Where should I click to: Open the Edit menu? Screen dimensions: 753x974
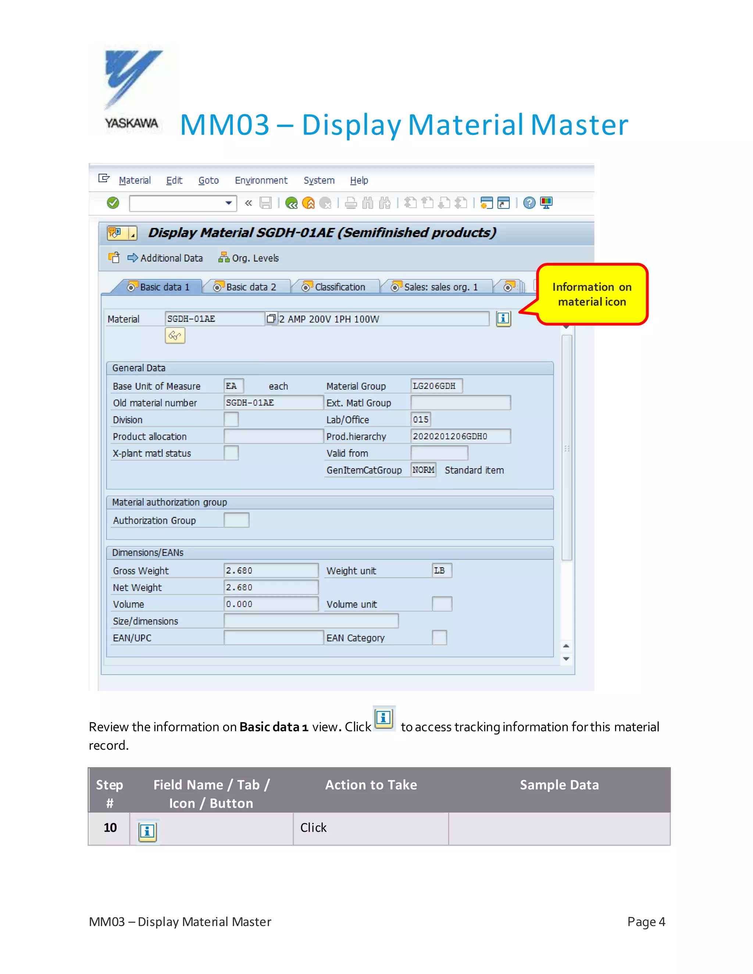(x=174, y=180)
